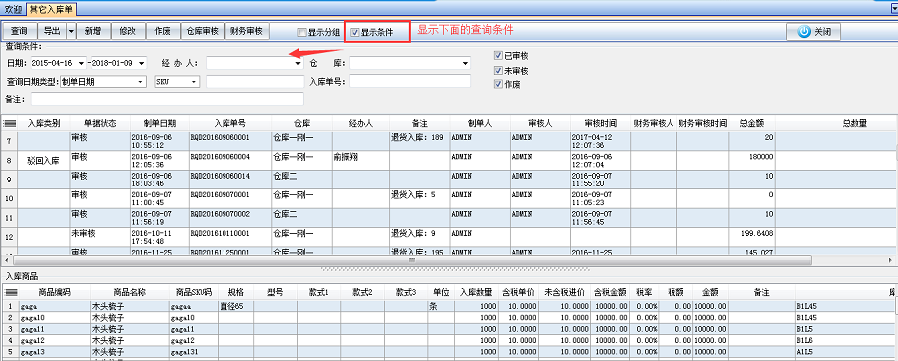The image size is (898, 361).
Task: Select order RQD201609060004 cell
Action: click(x=230, y=160)
